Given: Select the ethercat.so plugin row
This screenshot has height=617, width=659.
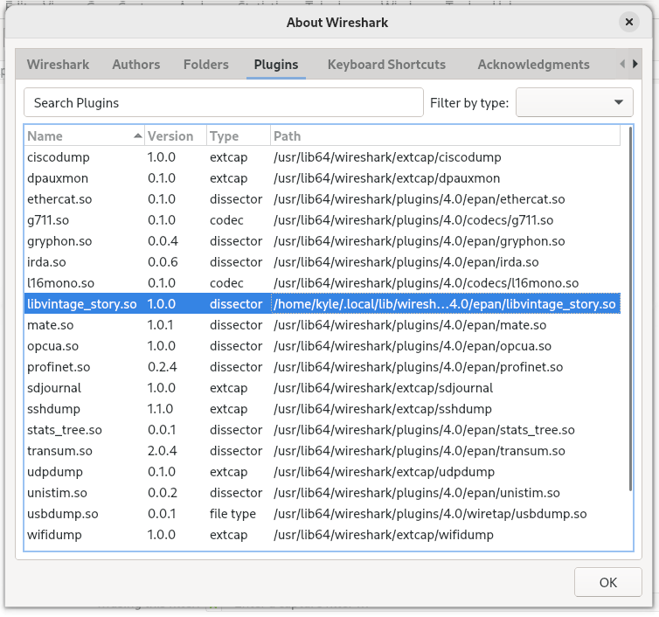Looking at the screenshot, I should [323, 199].
